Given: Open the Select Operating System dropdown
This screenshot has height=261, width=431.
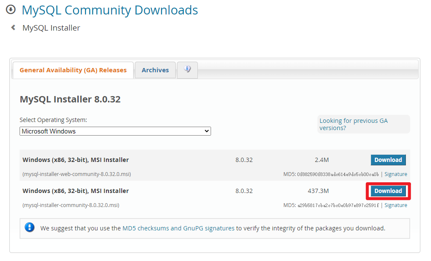Looking at the screenshot, I should coord(115,131).
